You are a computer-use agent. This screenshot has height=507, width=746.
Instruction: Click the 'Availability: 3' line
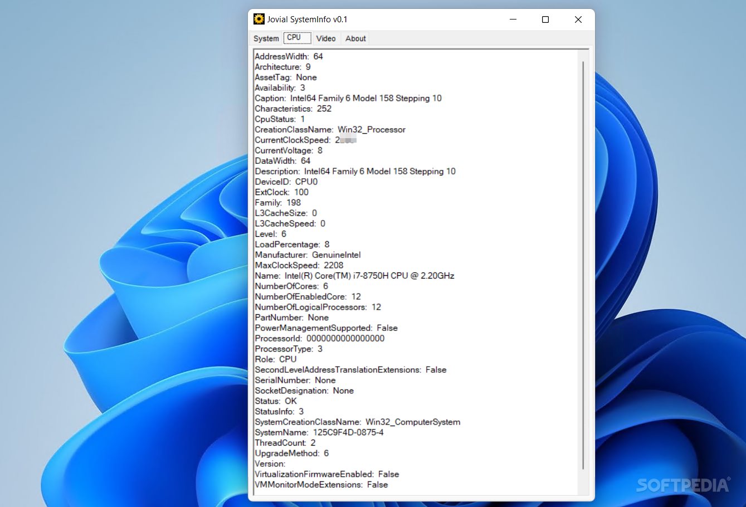pos(280,88)
